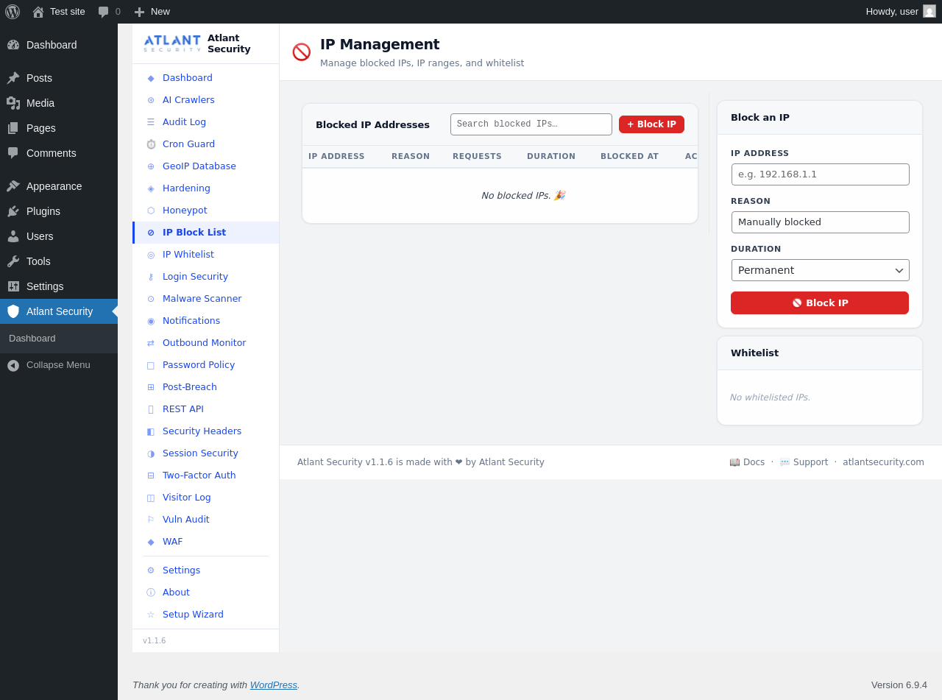
Task: Click the small + Block IP button in table header
Action: click(651, 124)
